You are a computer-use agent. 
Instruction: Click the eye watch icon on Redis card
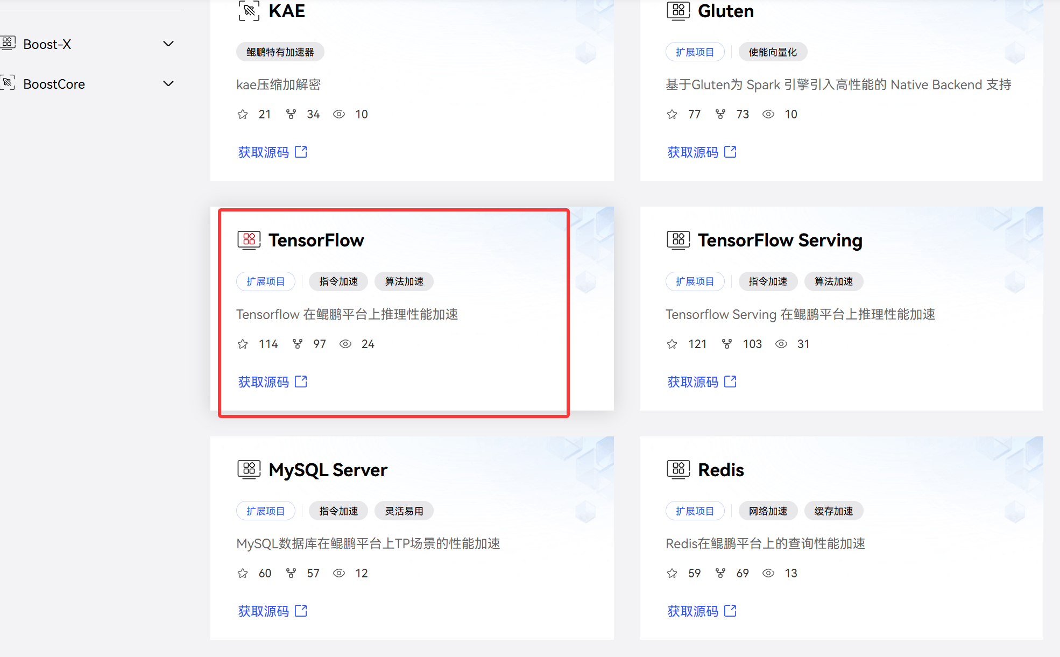(768, 574)
